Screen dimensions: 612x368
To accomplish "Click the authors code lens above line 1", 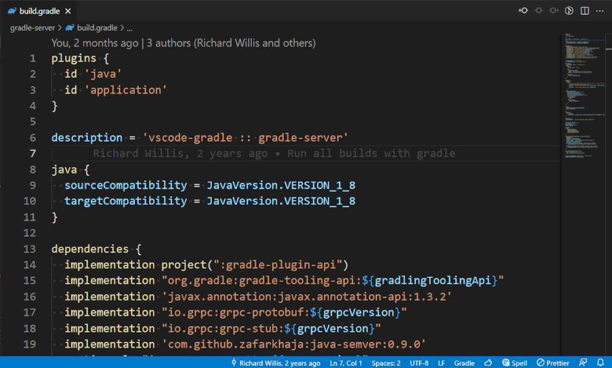I will pos(184,43).
